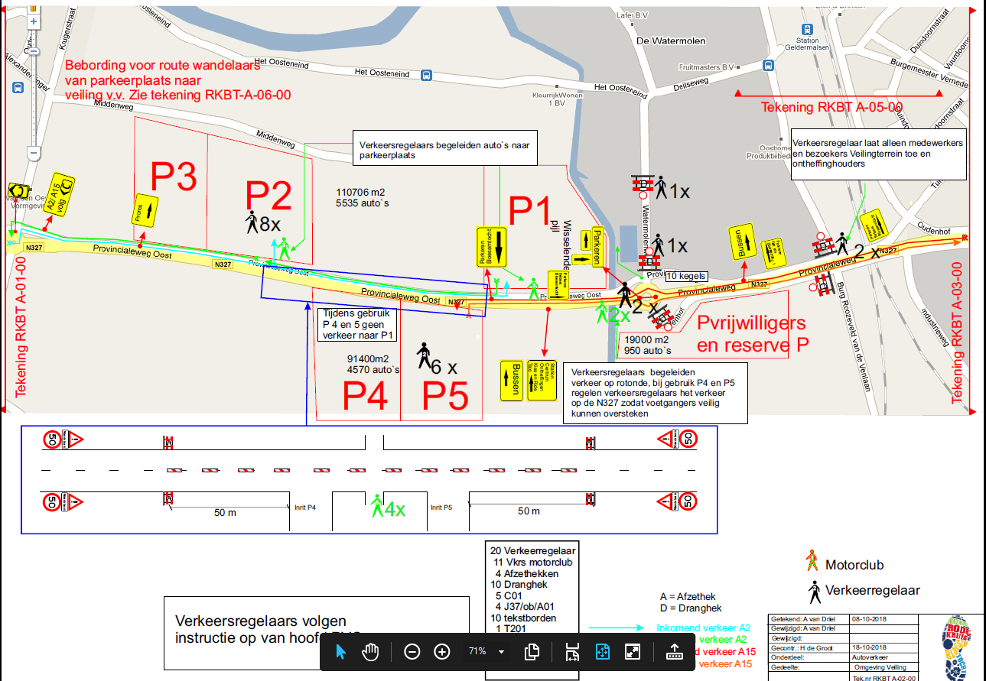Click the green 4x figure at Inrit P4
This screenshot has width=986, height=681.
(376, 507)
